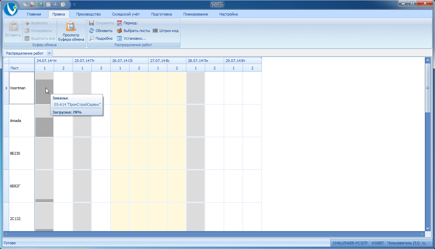Click the scissors icon in quick access toolbar
The image size is (435, 249).
coord(56,4)
